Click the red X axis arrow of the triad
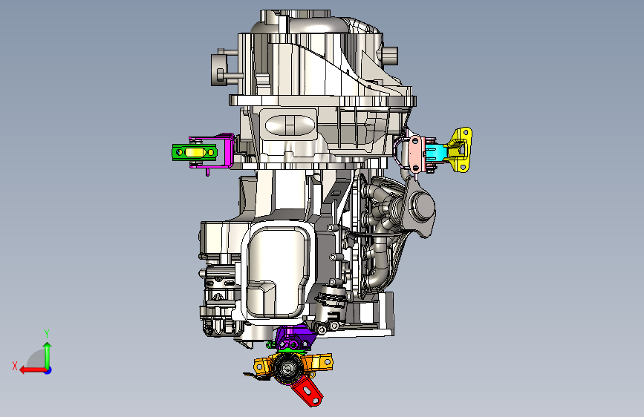The width and height of the screenshot is (644, 417). point(33,370)
